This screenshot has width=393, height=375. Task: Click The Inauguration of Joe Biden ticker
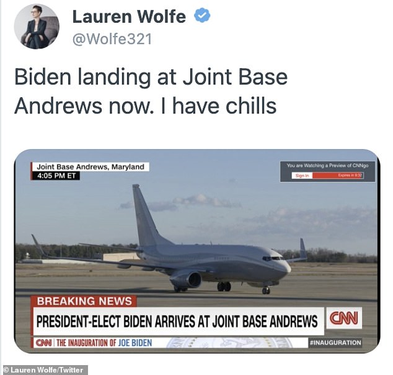pos(104,342)
